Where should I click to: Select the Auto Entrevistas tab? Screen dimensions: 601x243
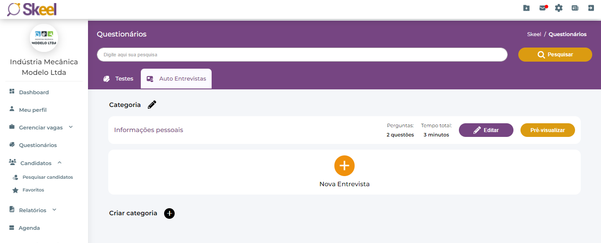(x=176, y=79)
